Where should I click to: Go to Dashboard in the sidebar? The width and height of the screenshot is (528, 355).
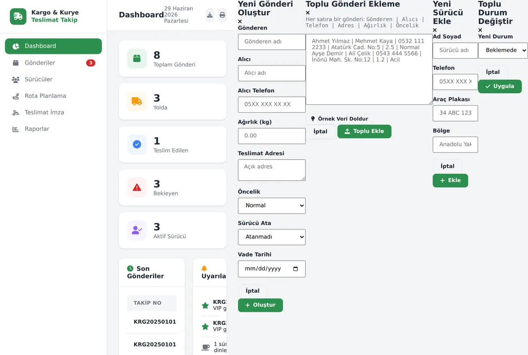pos(53,46)
